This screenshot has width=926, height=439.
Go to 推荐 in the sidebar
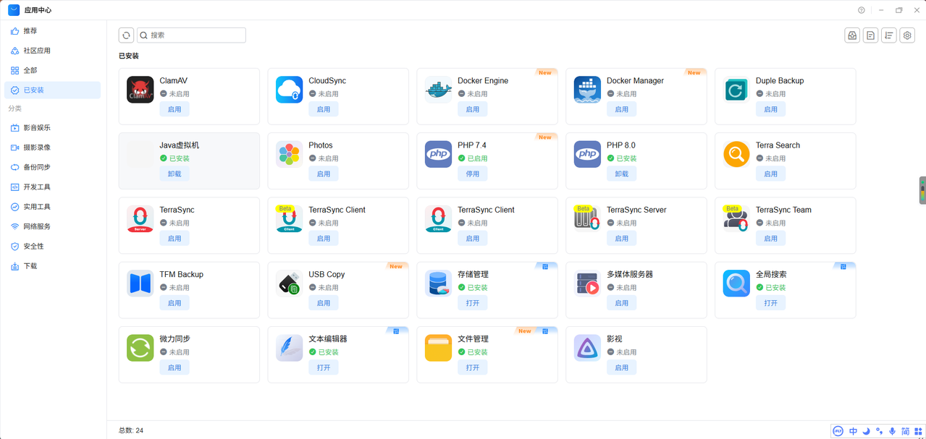[52, 31]
